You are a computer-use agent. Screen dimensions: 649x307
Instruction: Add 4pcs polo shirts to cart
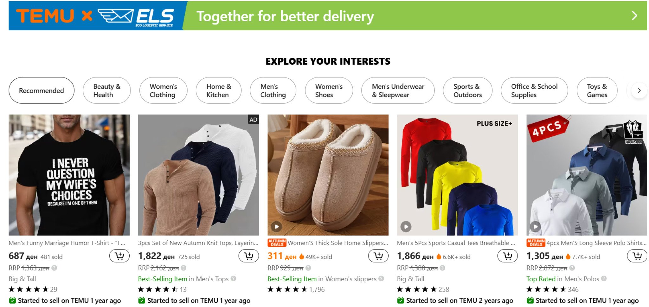tap(637, 256)
